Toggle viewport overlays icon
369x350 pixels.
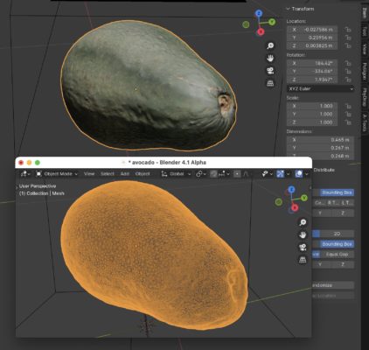[x=299, y=174]
